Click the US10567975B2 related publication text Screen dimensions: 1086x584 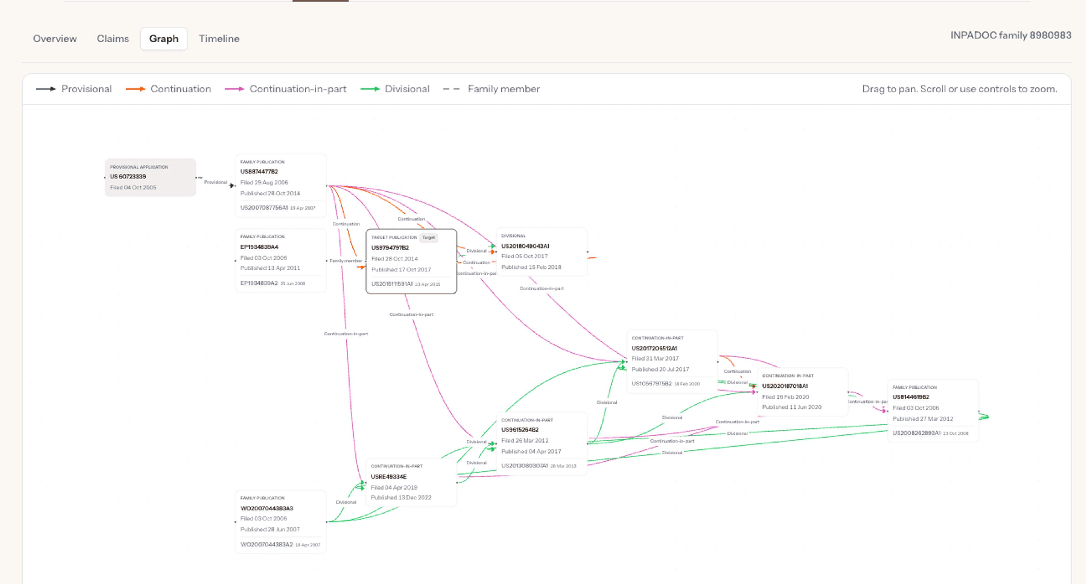[651, 383]
